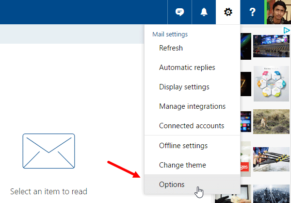Close the settings gear menu
This screenshot has height=203, width=291.
(228, 12)
